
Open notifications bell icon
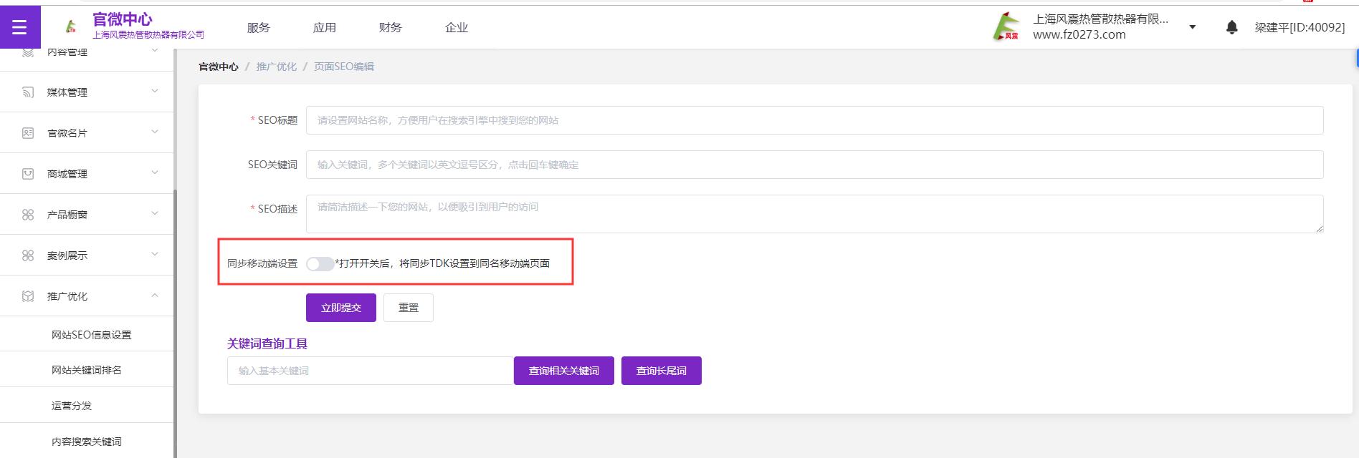tap(1231, 27)
